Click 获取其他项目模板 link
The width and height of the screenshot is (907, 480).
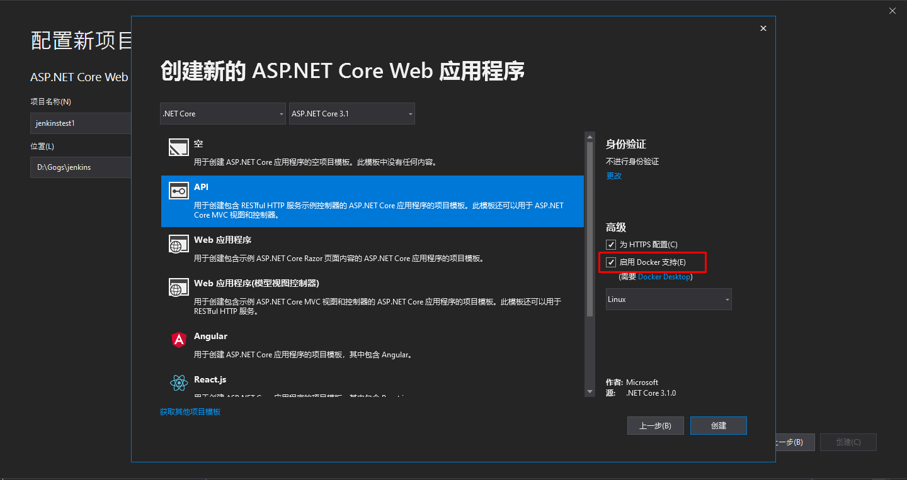click(190, 411)
